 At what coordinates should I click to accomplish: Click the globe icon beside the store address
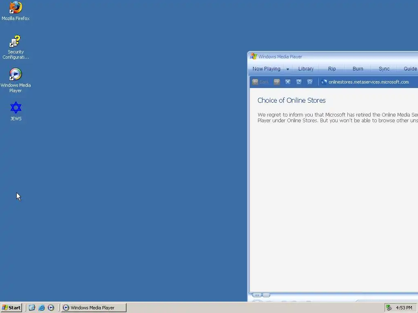coord(324,82)
